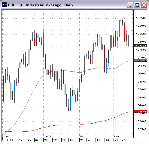The image size is (149, 144).
Task: Click the 106500 price axis label
Action: pyautogui.click(x=141, y=66)
